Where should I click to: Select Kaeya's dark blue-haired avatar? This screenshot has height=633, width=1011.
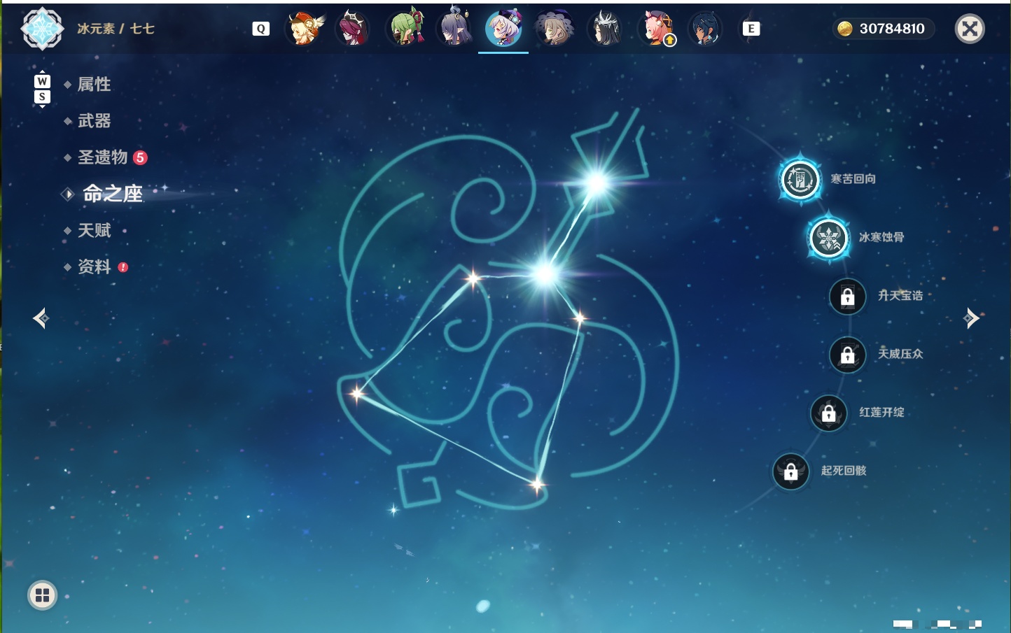coord(705,29)
